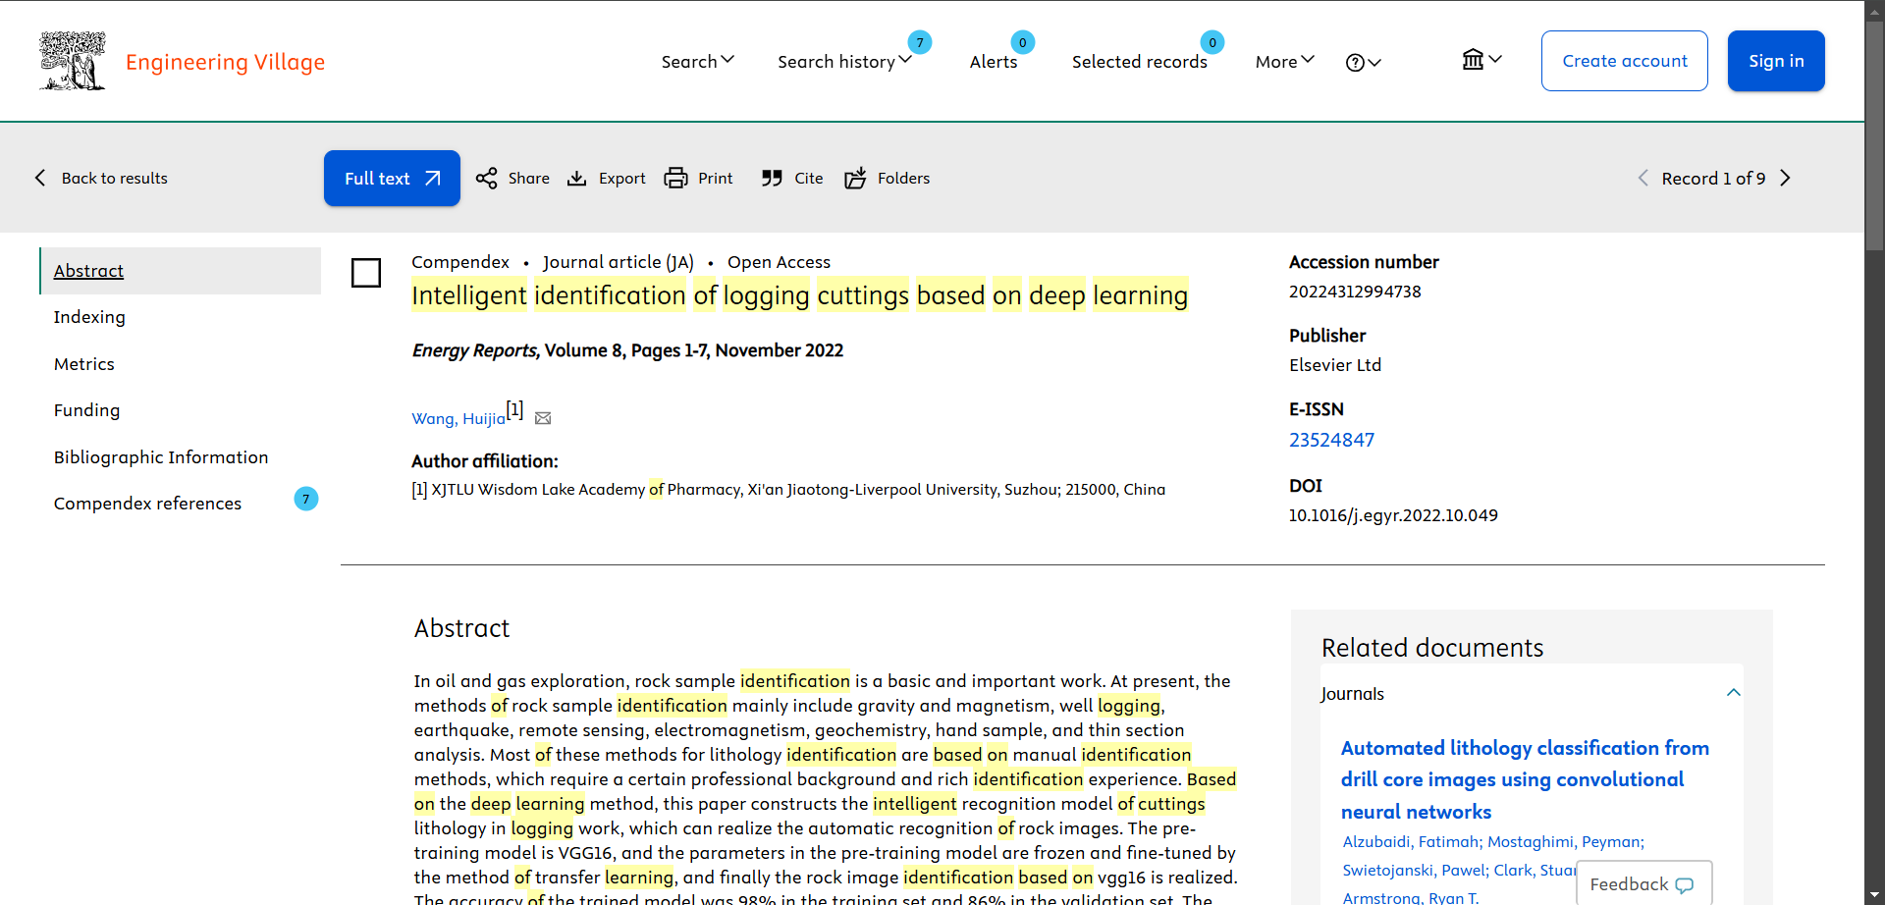This screenshot has height=905, width=1885.
Task: Open the Feedback button
Action: (1643, 883)
